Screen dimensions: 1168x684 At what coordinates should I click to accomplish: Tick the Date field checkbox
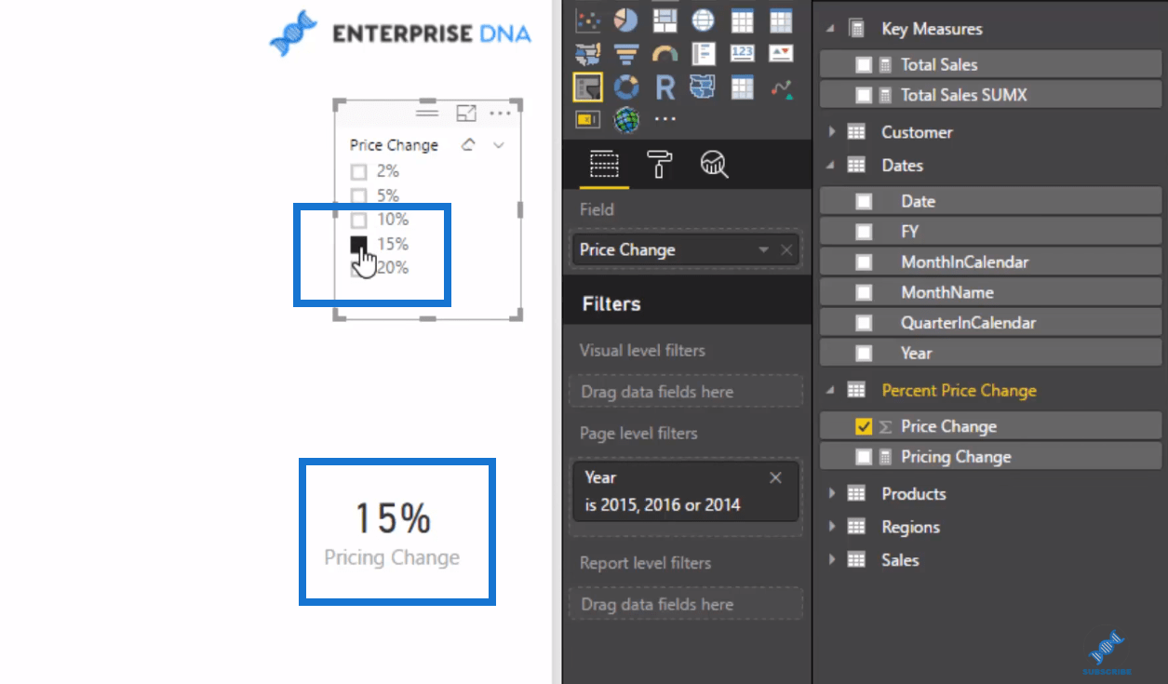tap(864, 201)
